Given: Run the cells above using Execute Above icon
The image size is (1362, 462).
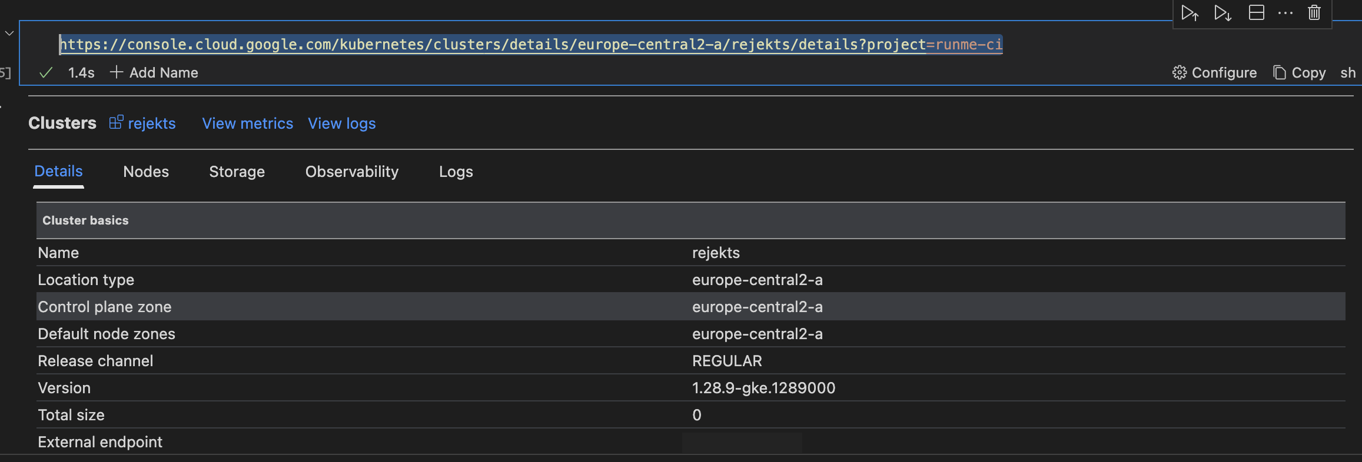Looking at the screenshot, I should 1190,13.
